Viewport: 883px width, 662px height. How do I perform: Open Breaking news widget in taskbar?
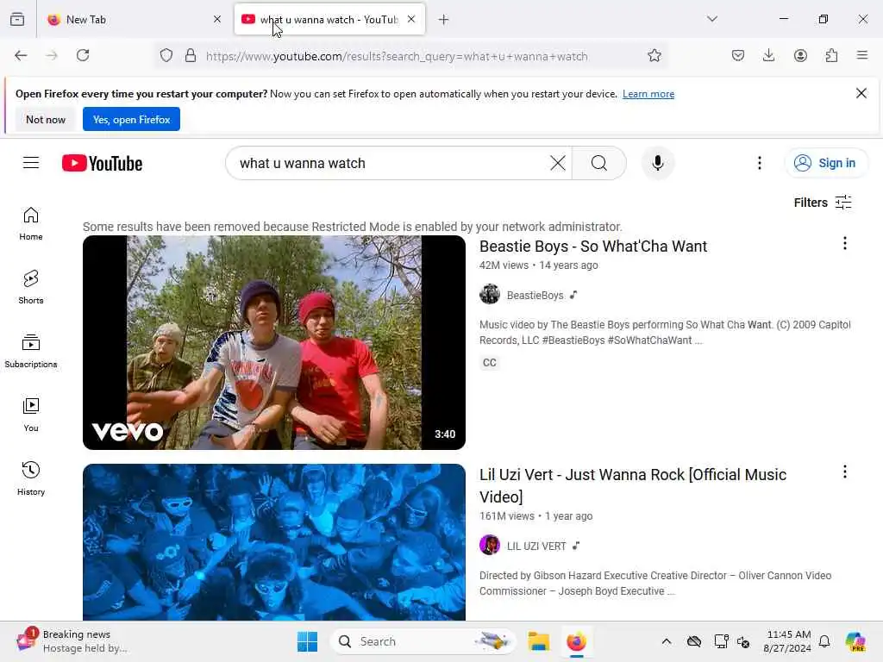72,641
